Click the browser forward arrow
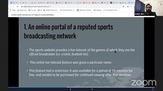Screen dimensions: 163x91 point(14,7)
